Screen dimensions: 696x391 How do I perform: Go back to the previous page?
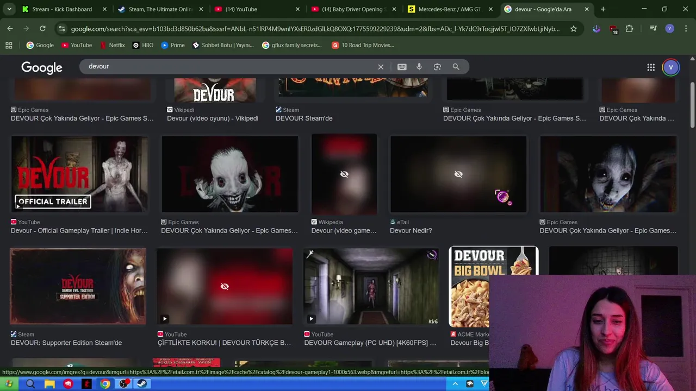click(x=10, y=29)
